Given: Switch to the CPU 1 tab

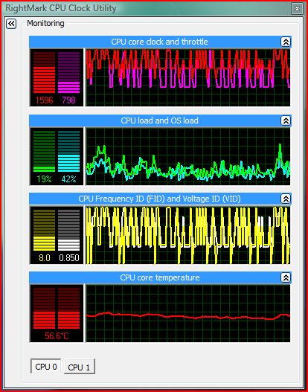Looking at the screenshot, I should click(80, 367).
